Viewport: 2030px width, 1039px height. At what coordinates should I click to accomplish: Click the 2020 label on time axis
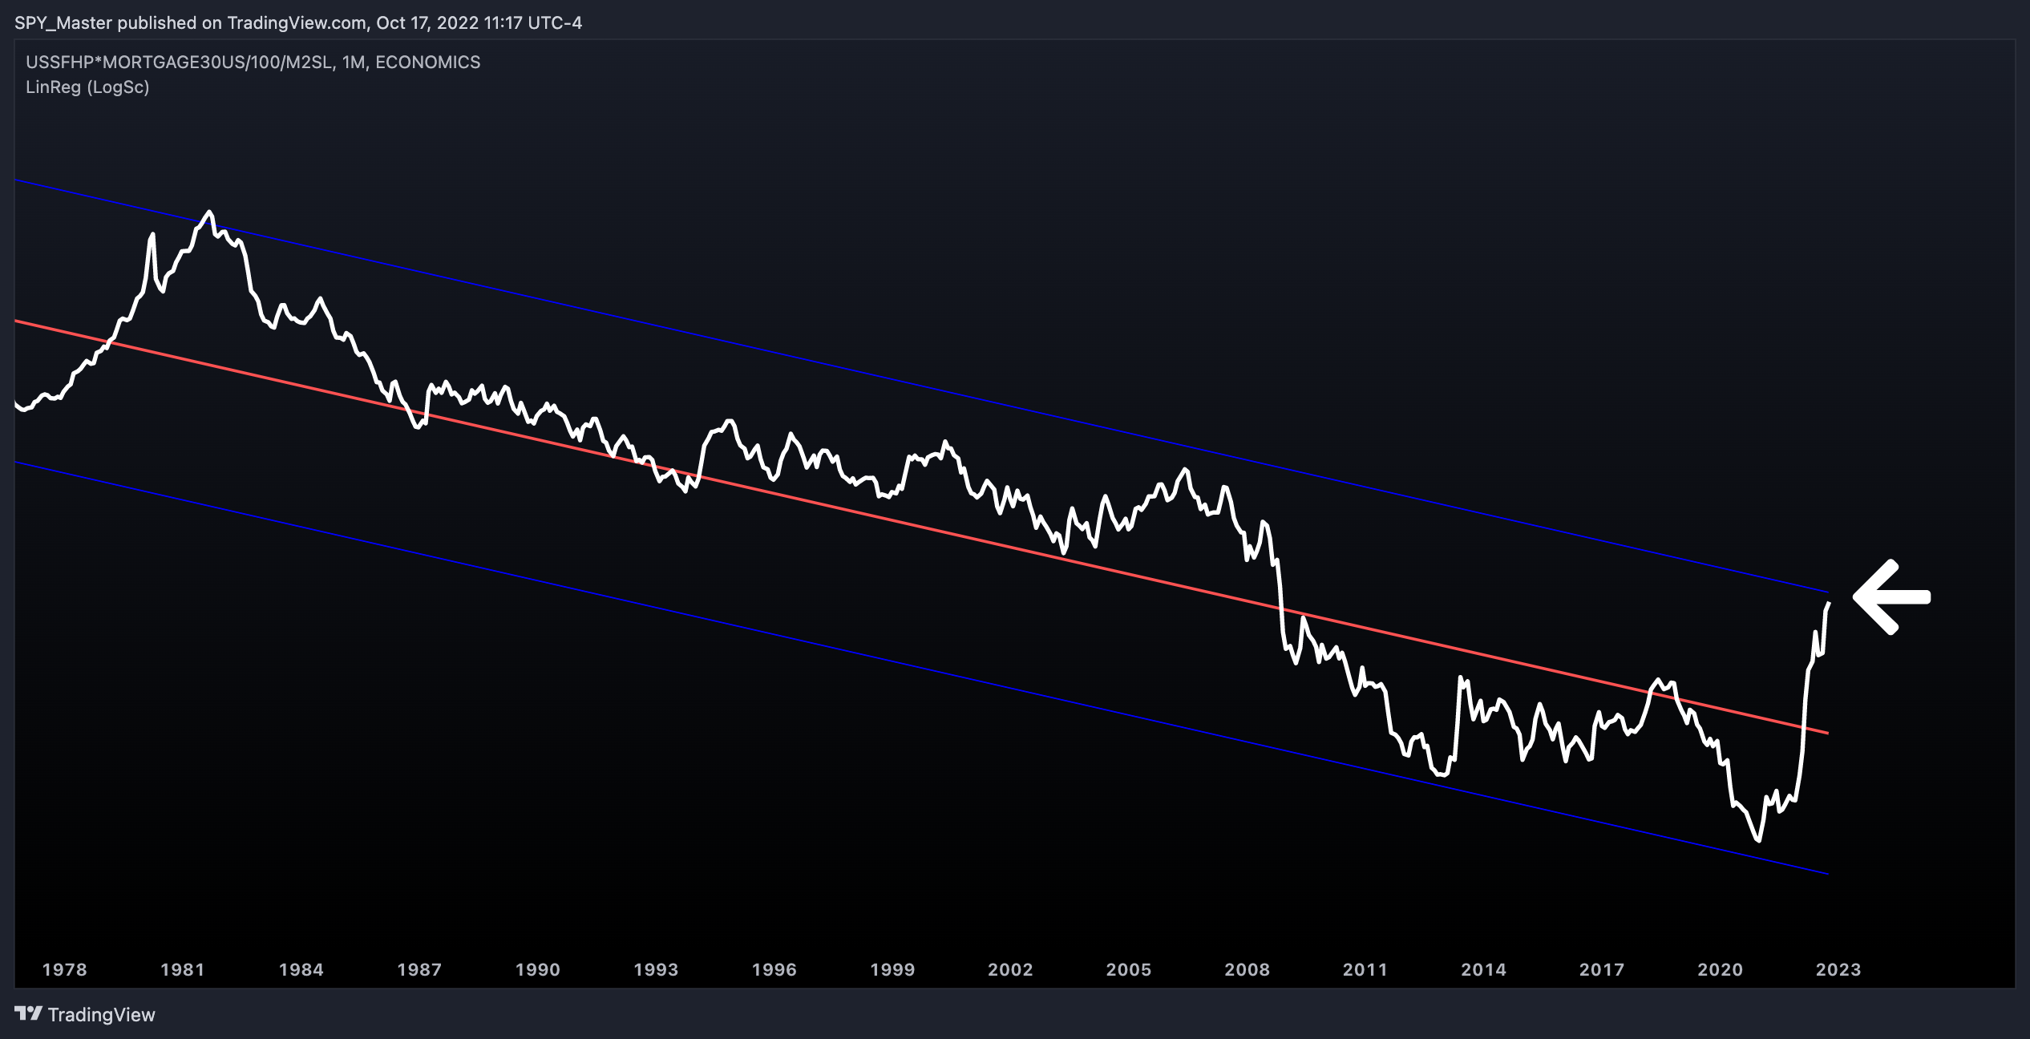coord(1721,970)
